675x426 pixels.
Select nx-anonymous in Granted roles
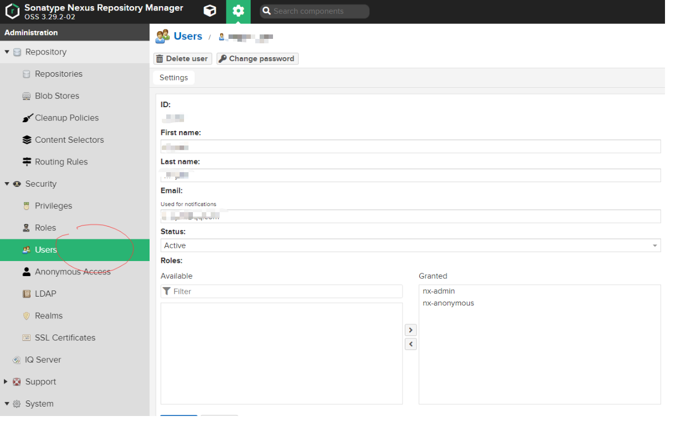448,303
